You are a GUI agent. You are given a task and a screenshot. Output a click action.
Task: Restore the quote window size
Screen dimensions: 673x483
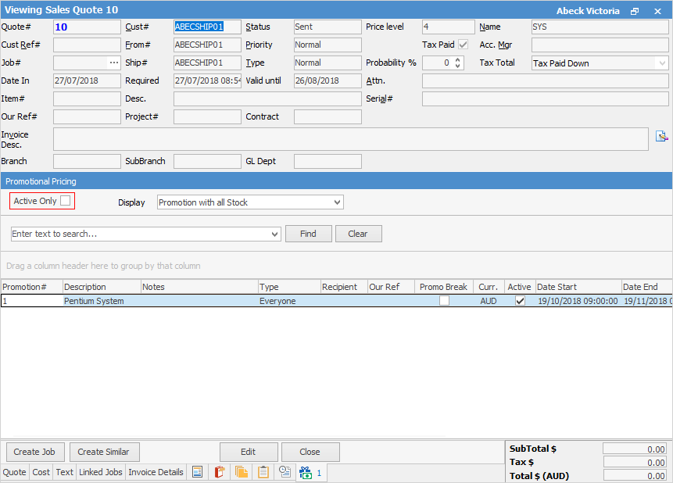635,12
